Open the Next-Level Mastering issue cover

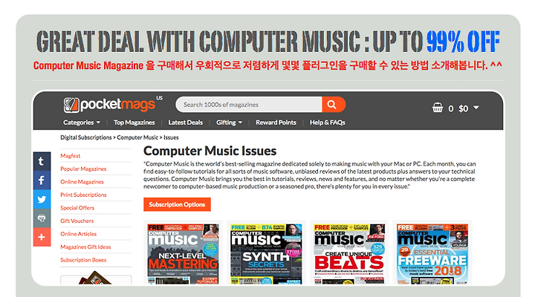[x=184, y=254]
